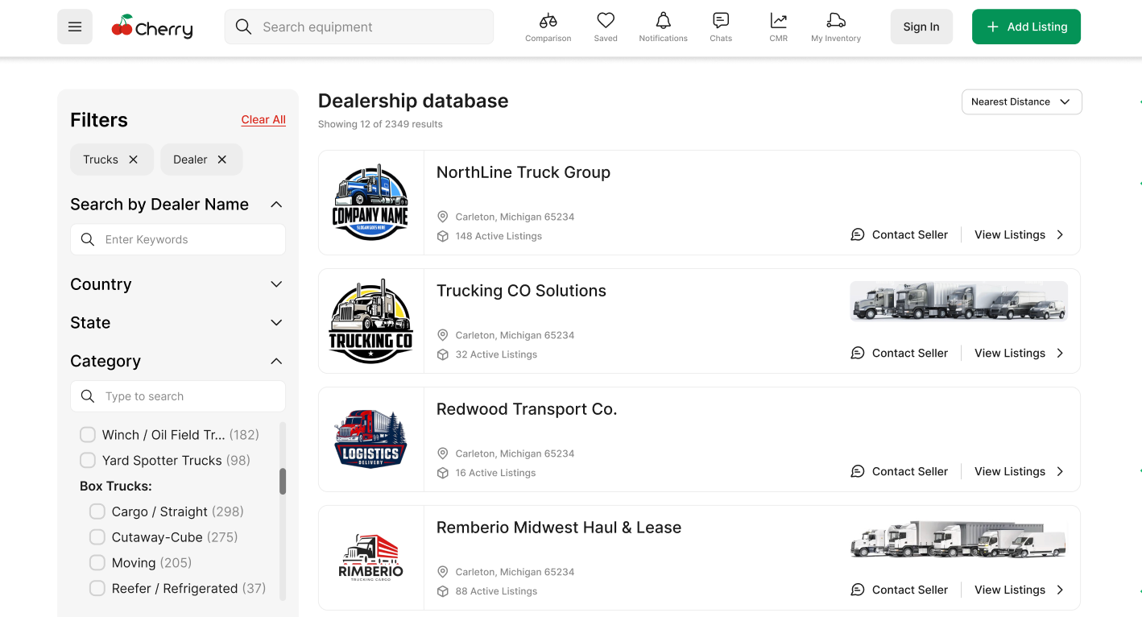Viewport: 1142px width, 617px height.
Task: Check the Yard Spotter Trucks checkbox
Action: [x=88, y=460]
